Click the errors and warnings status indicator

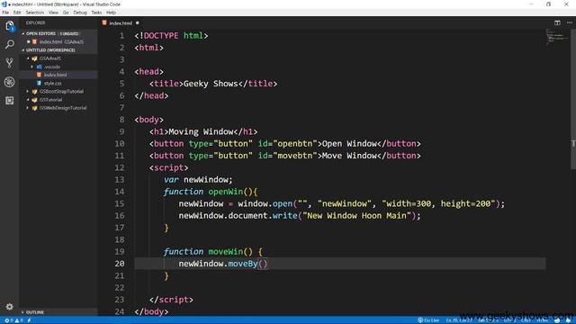13,320
